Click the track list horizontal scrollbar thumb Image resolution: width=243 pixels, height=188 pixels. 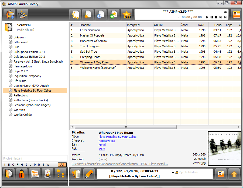coord(125,127)
